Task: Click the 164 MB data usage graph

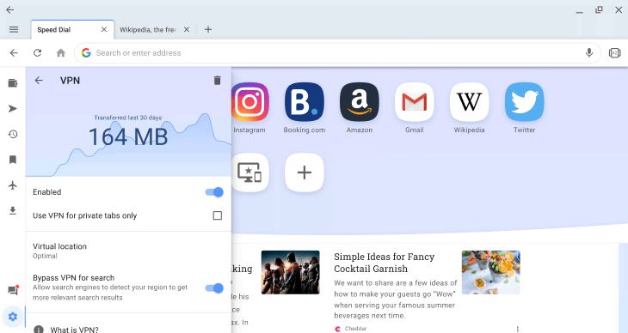Action: [128, 136]
